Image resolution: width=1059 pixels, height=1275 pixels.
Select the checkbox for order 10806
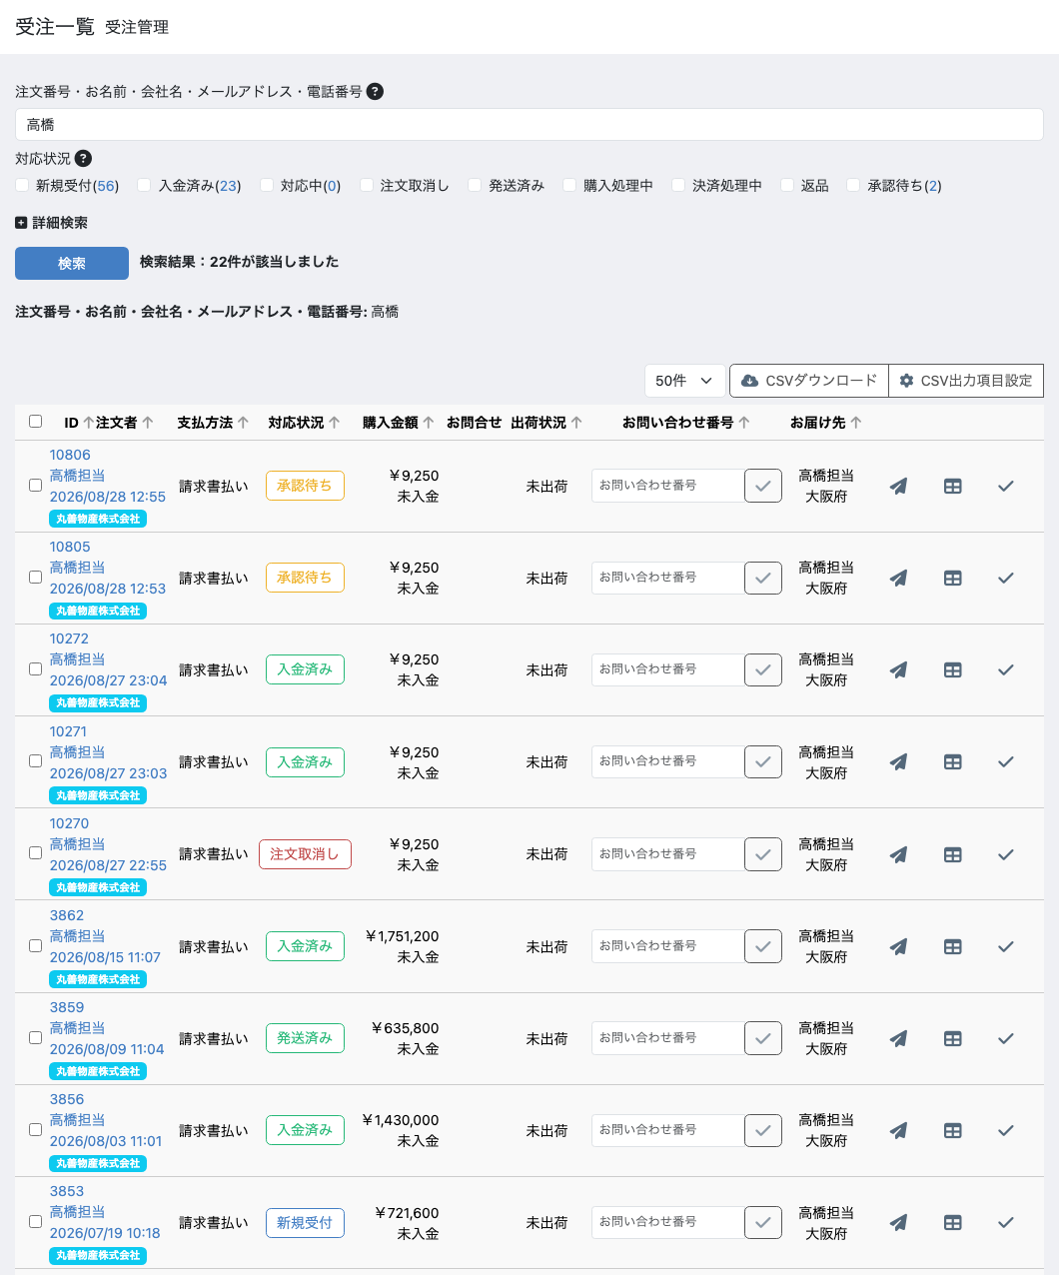pyautogui.click(x=35, y=485)
